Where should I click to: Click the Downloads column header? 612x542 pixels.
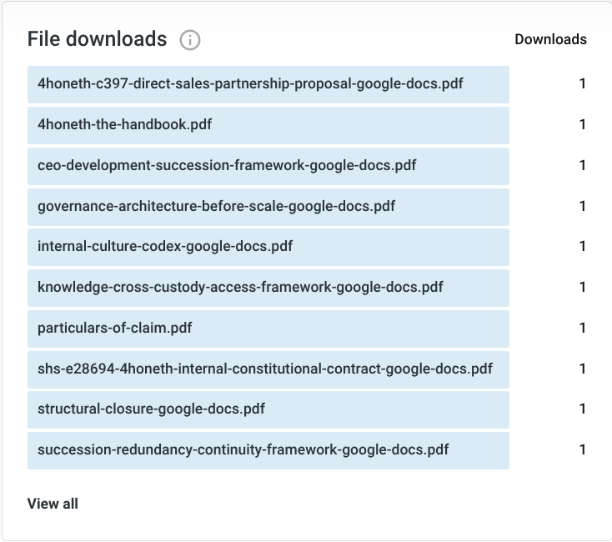(x=550, y=39)
